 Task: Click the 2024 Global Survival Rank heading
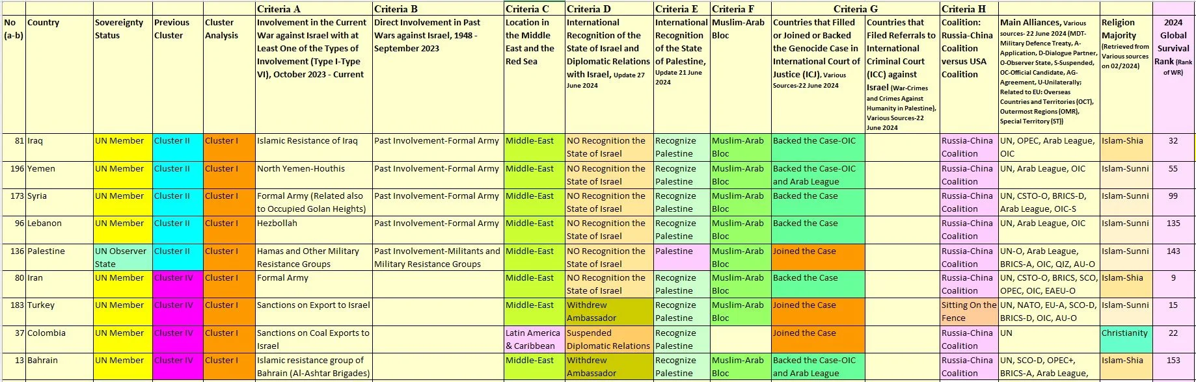point(1173,74)
